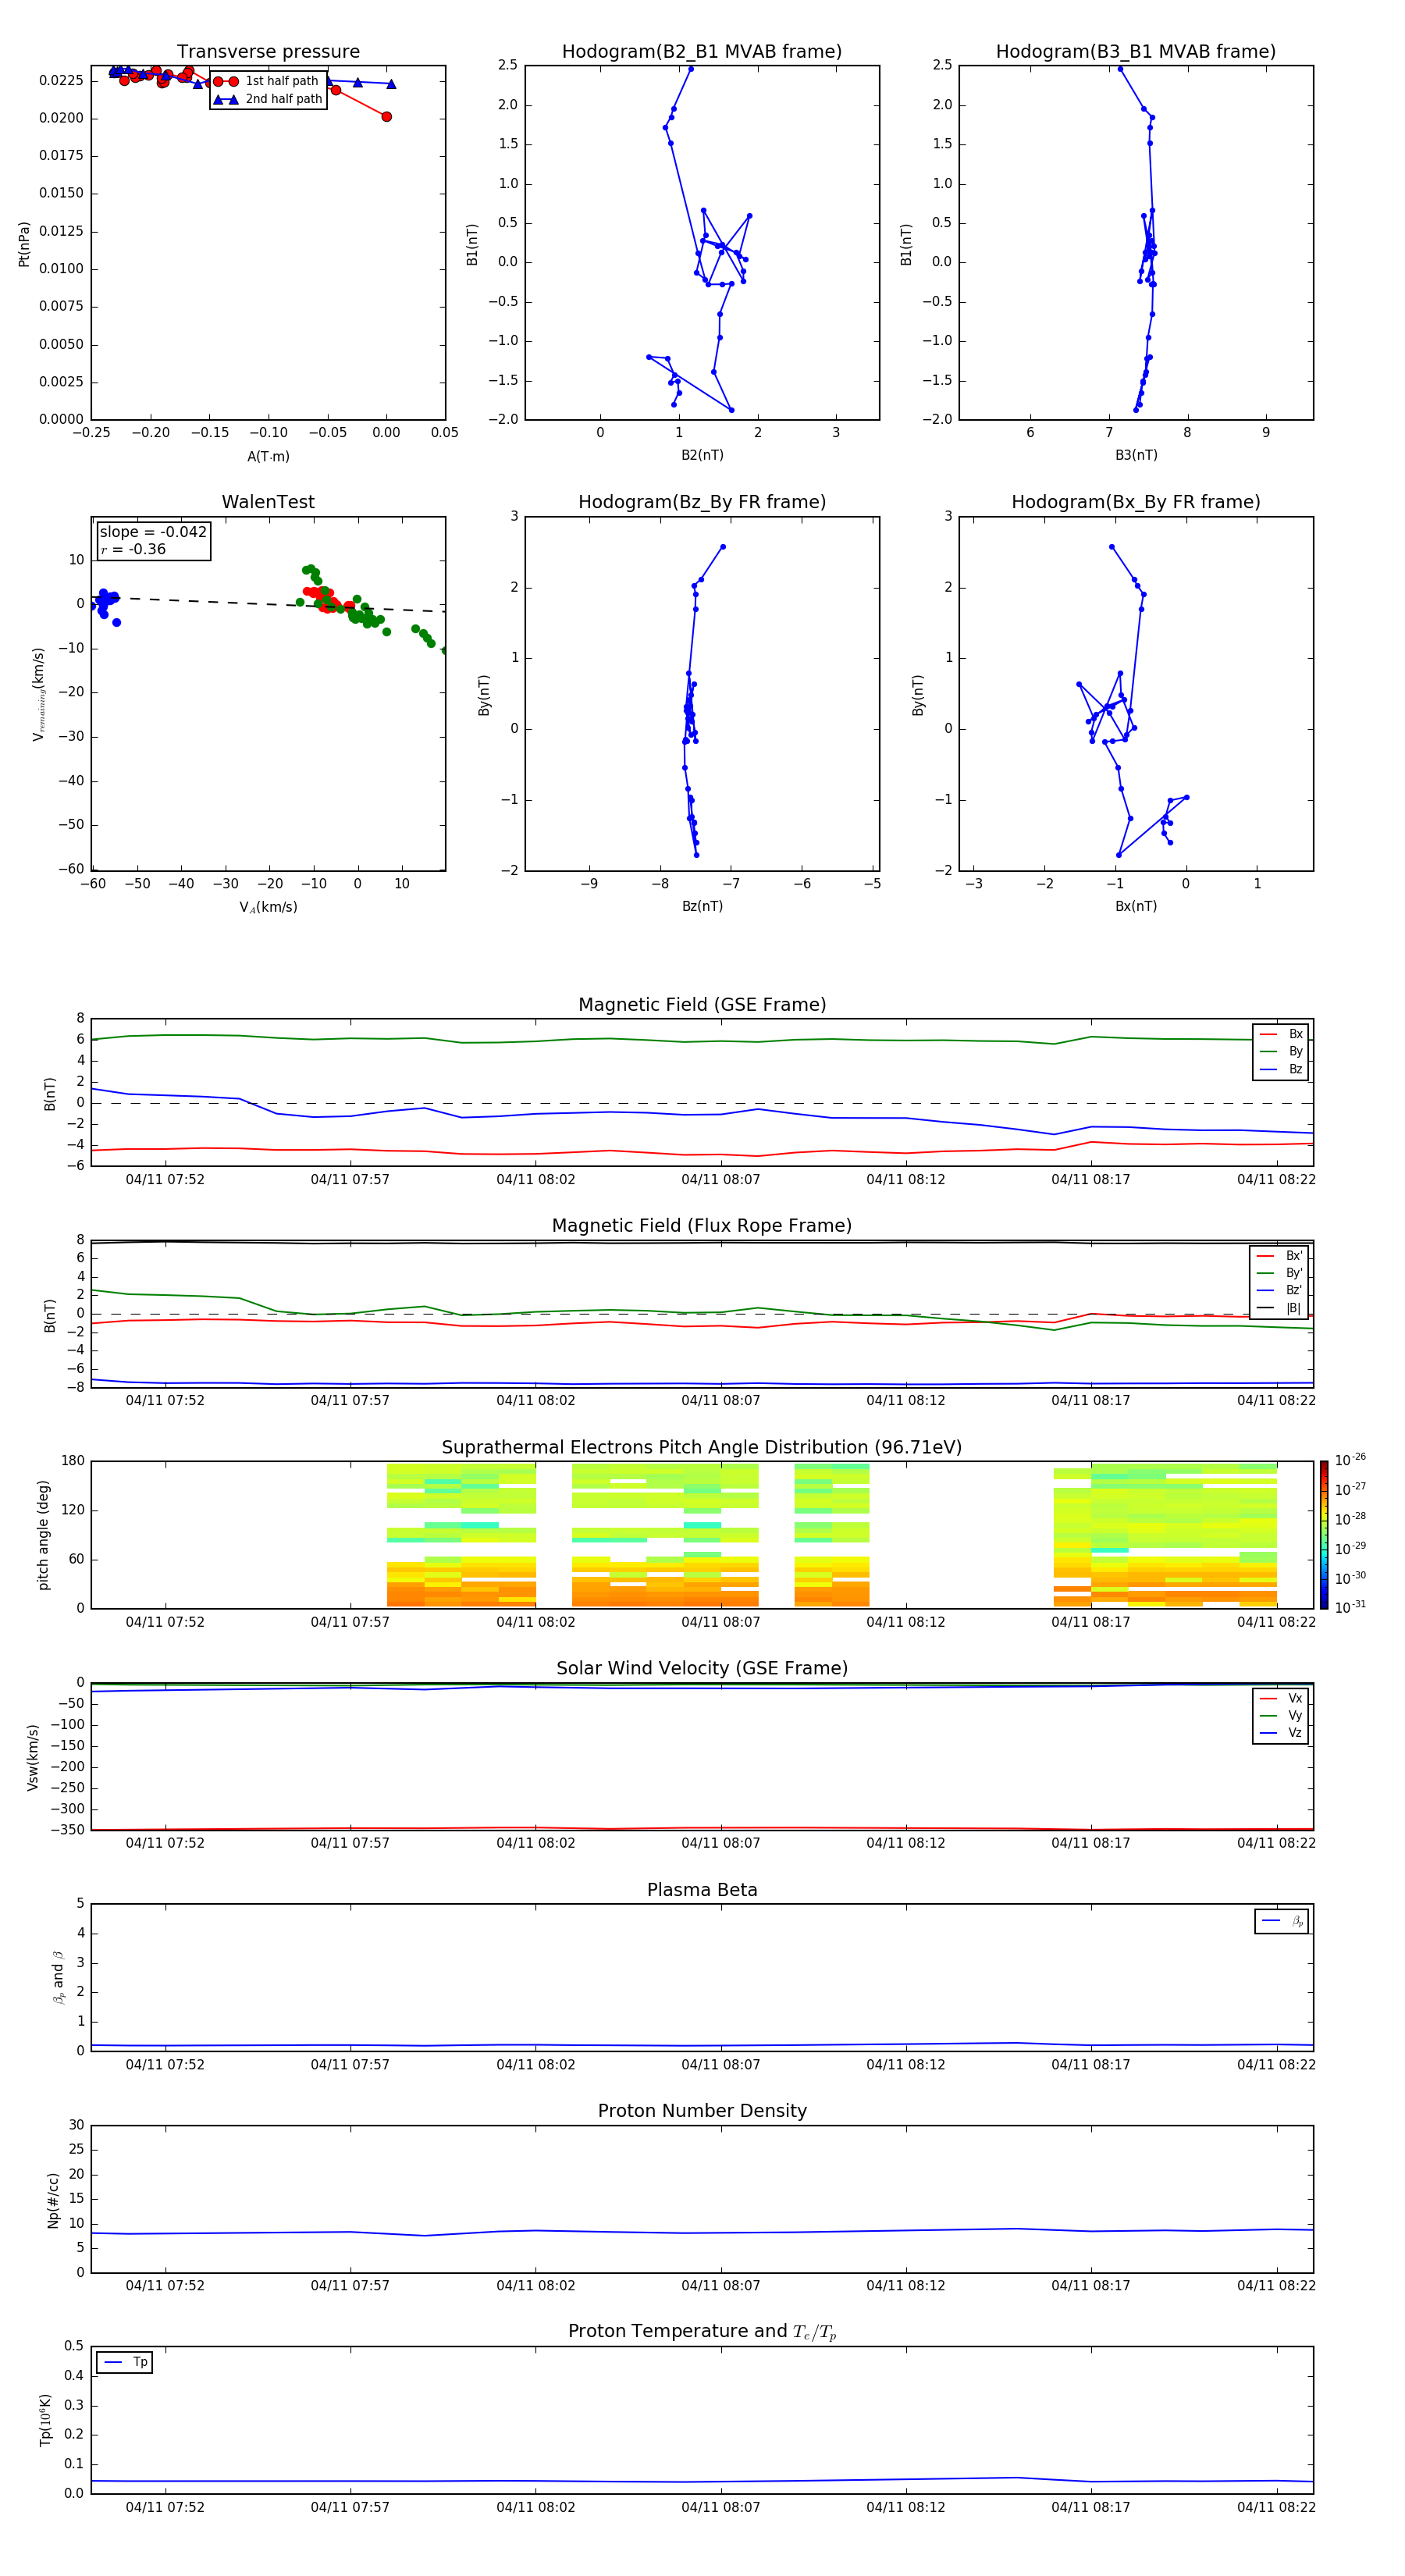1405x2576 pixels.
Task: Click the "pitch angle (deg)" y-axis label
Action: tap(43, 1535)
